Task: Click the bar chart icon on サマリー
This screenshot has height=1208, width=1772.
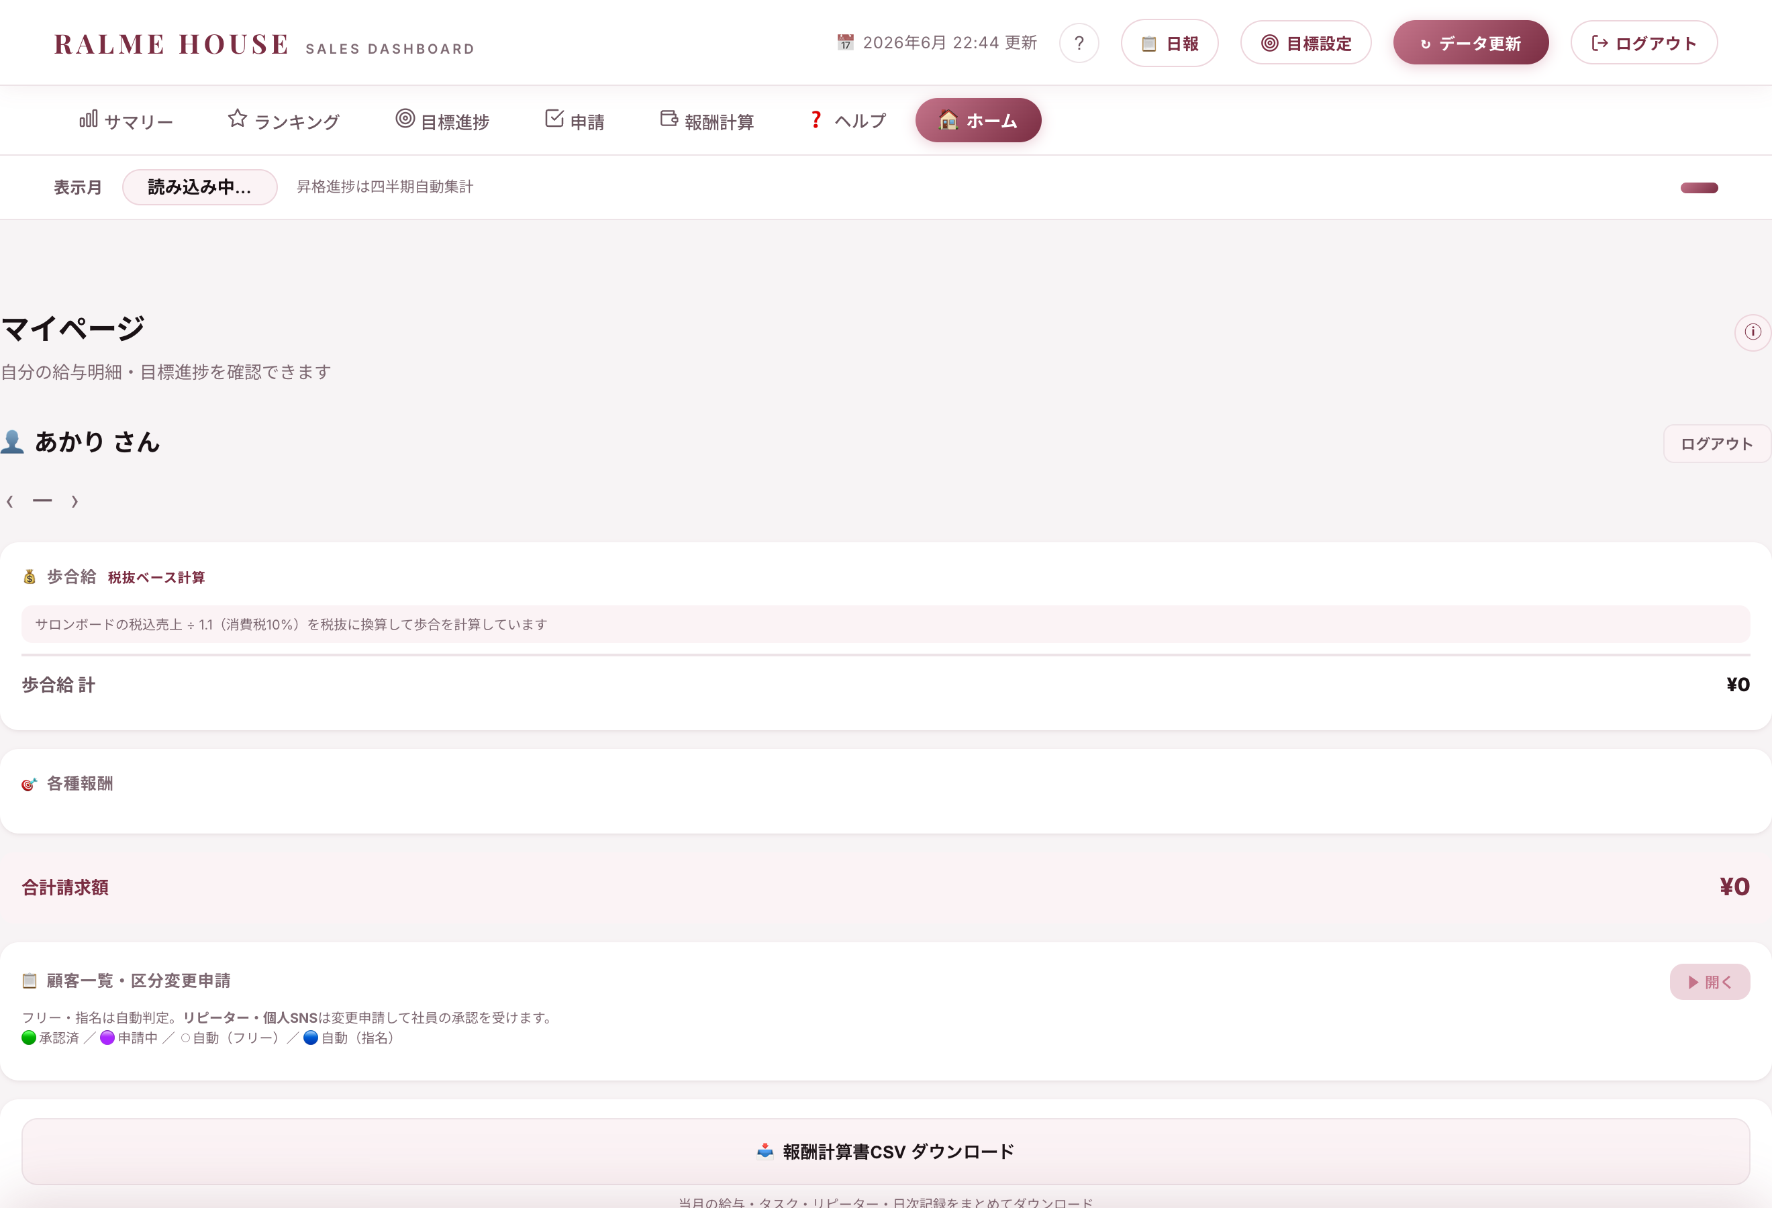Action: click(89, 119)
